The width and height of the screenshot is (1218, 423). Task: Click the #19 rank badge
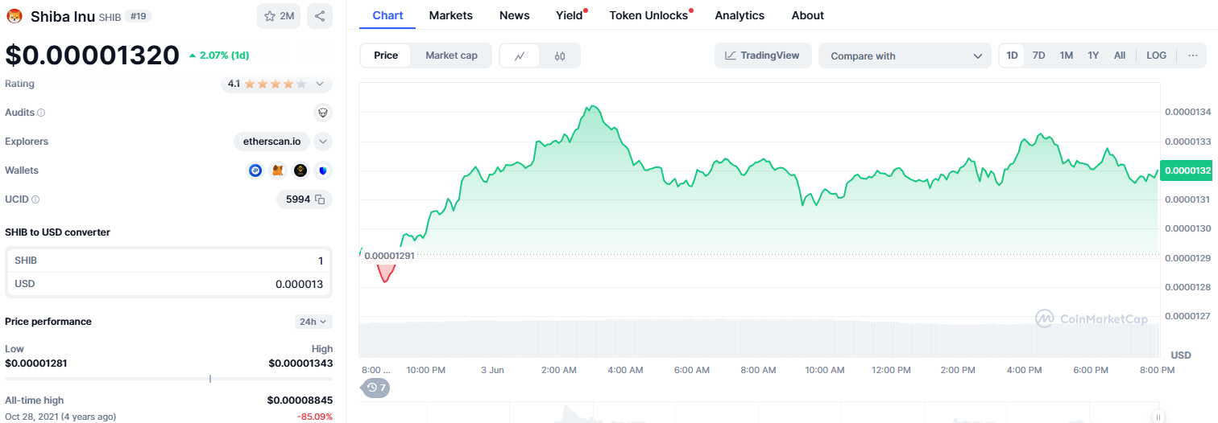coord(139,16)
